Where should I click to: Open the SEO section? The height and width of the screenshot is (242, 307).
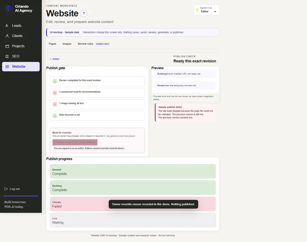tap(21, 56)
